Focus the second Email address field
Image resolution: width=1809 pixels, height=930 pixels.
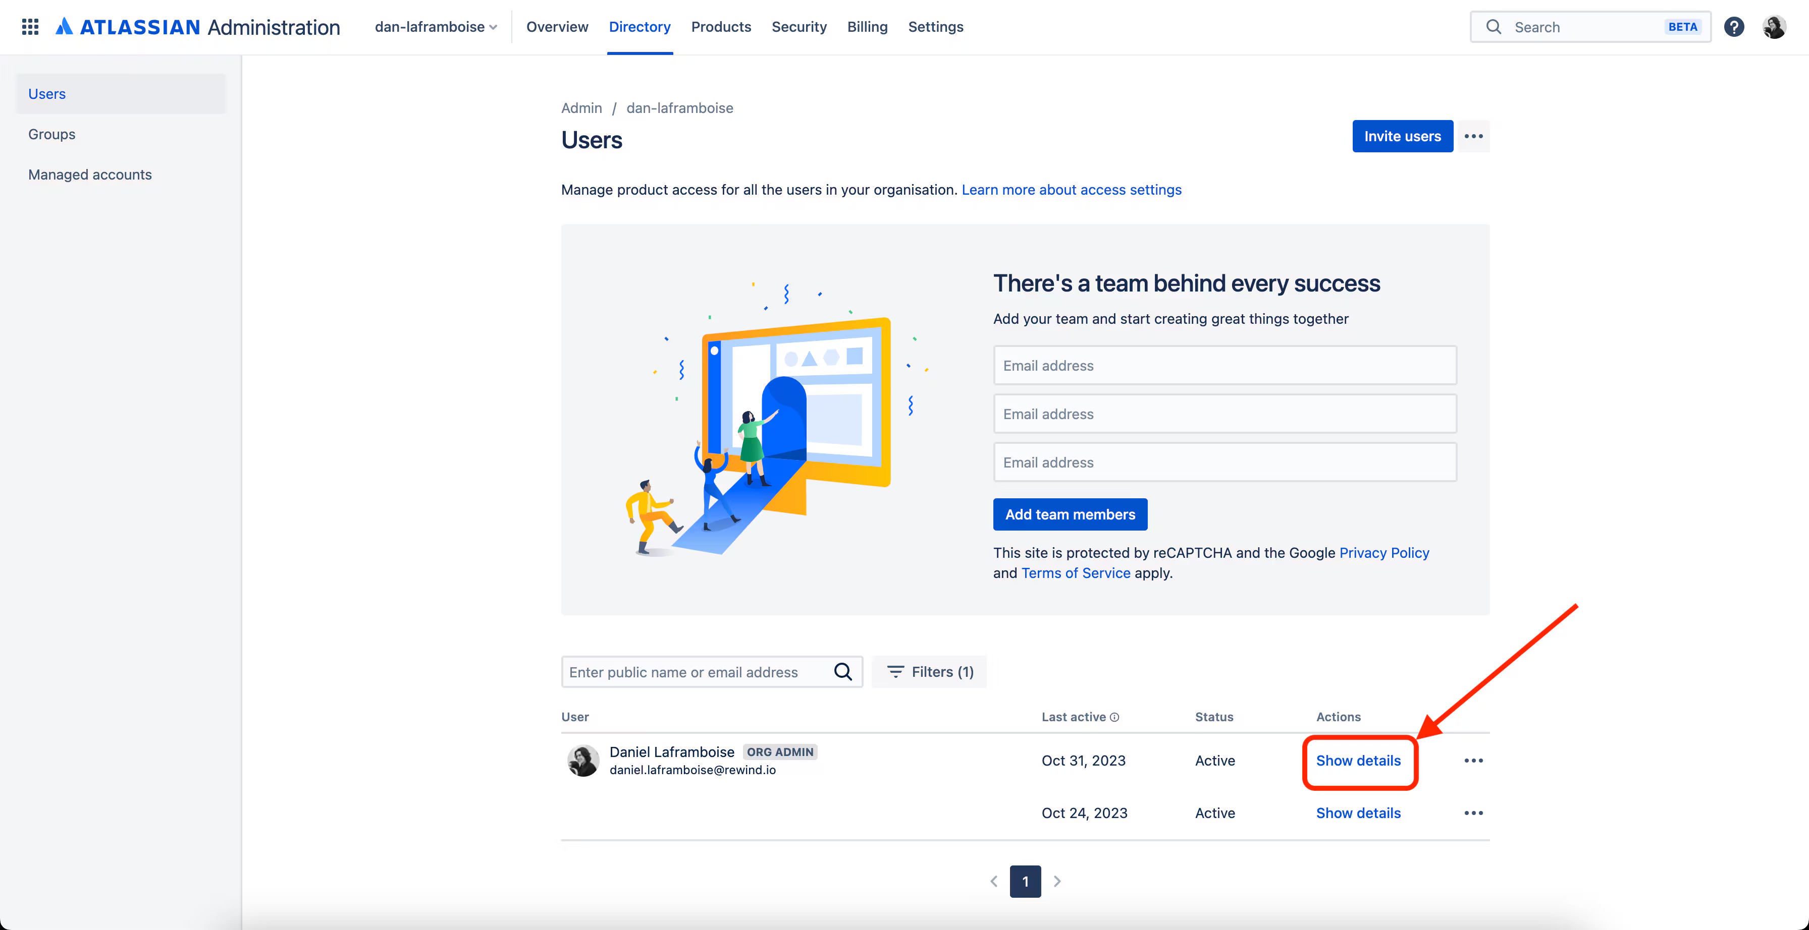1225,414
